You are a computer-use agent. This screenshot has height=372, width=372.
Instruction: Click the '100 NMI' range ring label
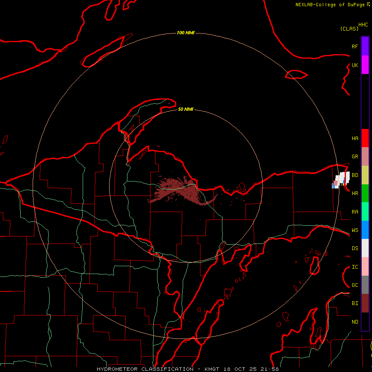[x=186, y=33]
